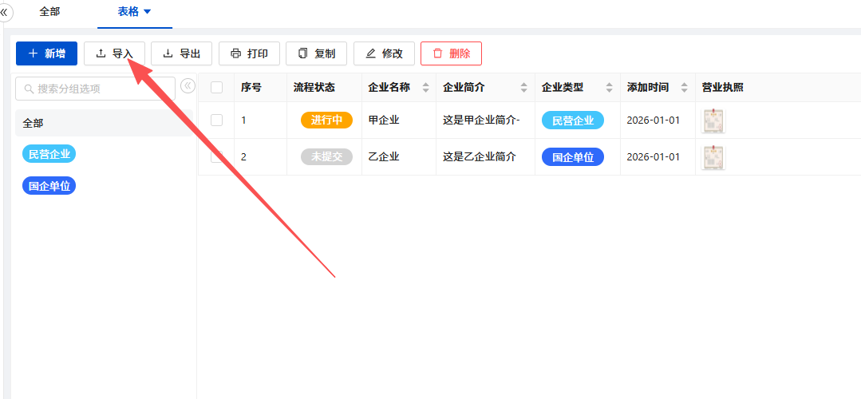The image size is (861, 399).
Task: Sort by 添加时间 column sort arrows
Action: (684, 87)
